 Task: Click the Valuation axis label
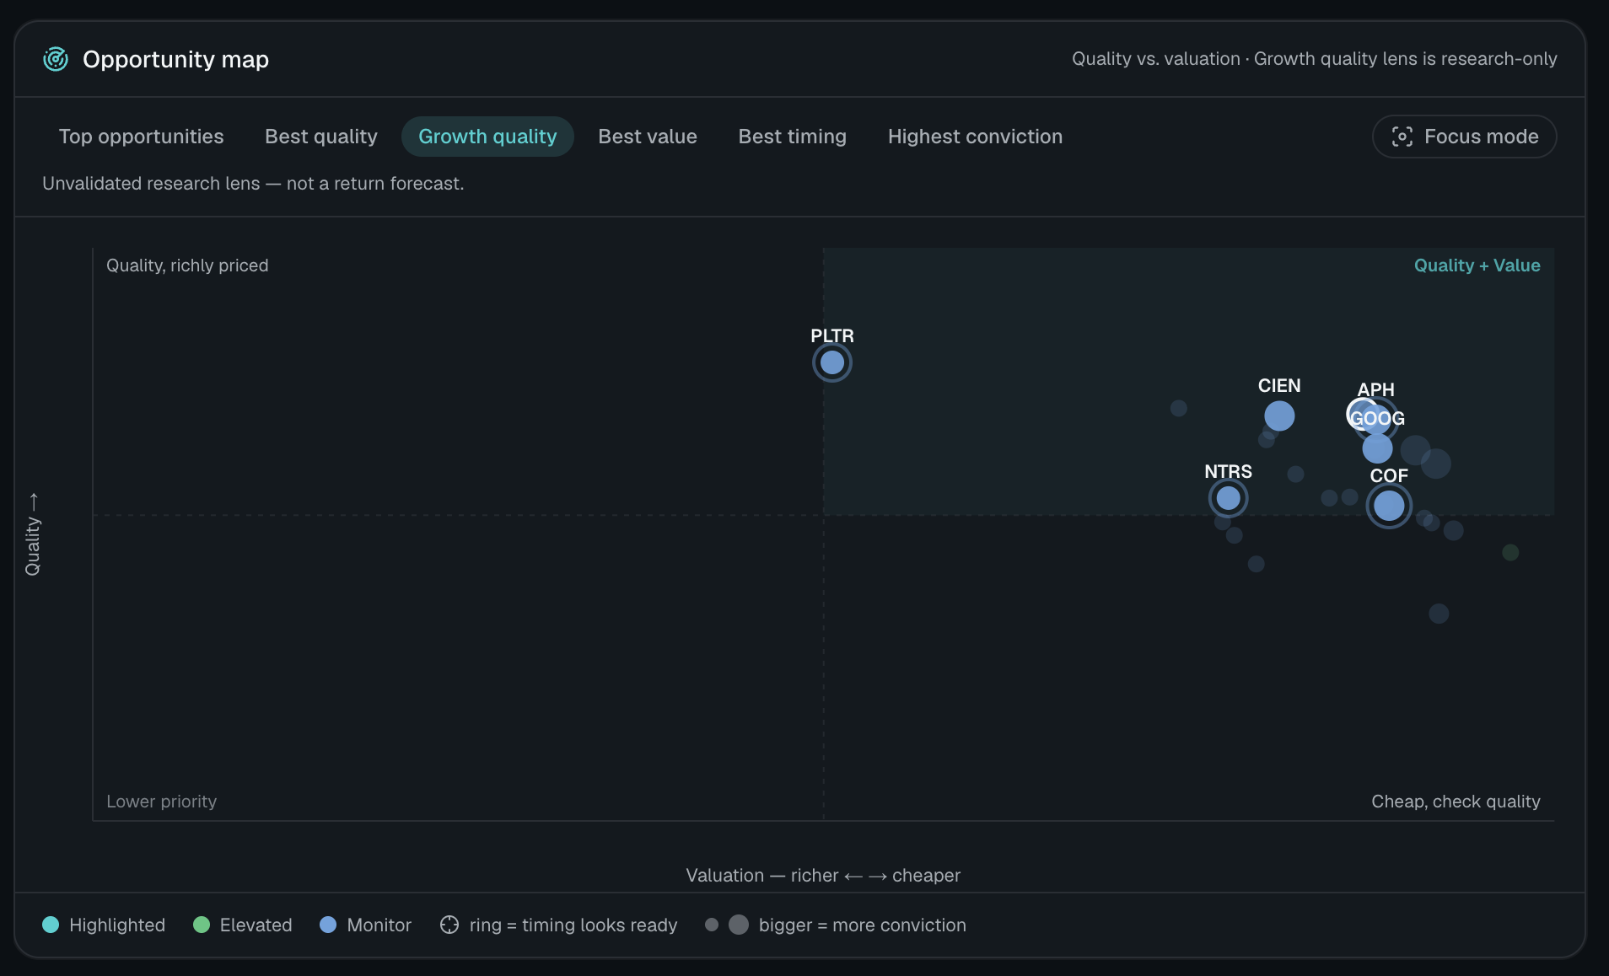coord(823,876)
